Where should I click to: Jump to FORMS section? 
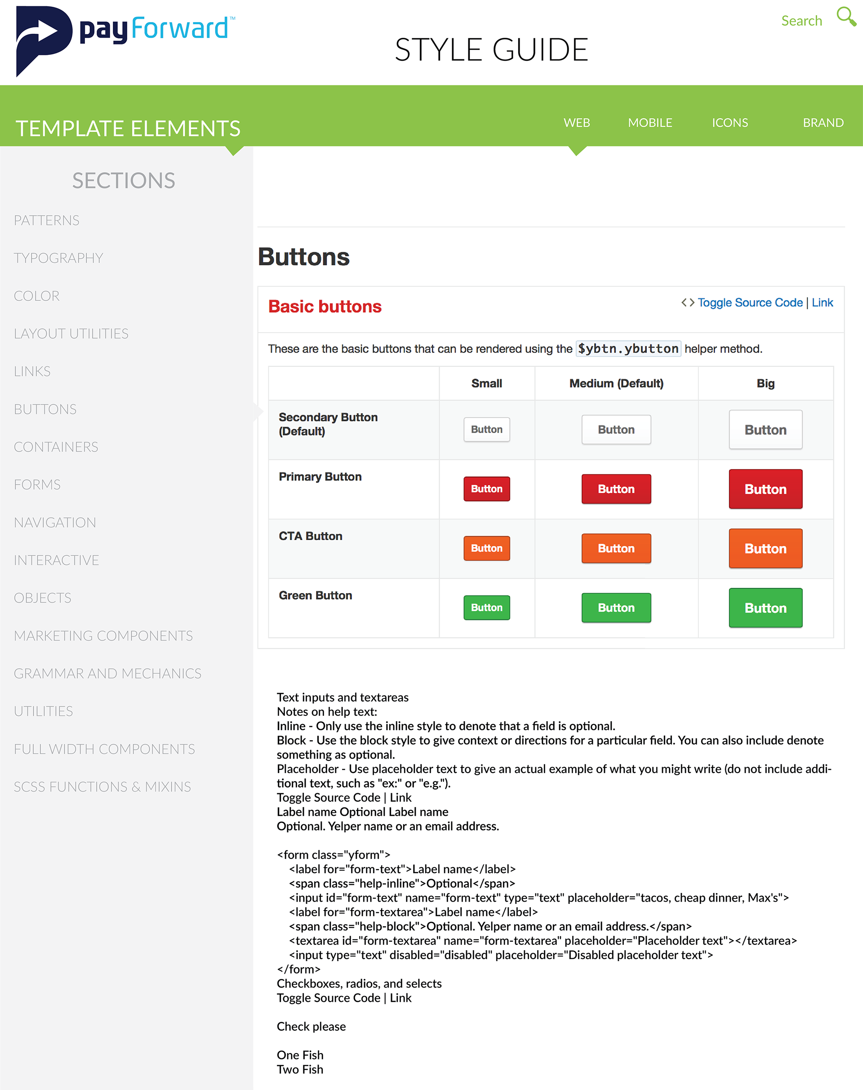[x=37, y=485]
